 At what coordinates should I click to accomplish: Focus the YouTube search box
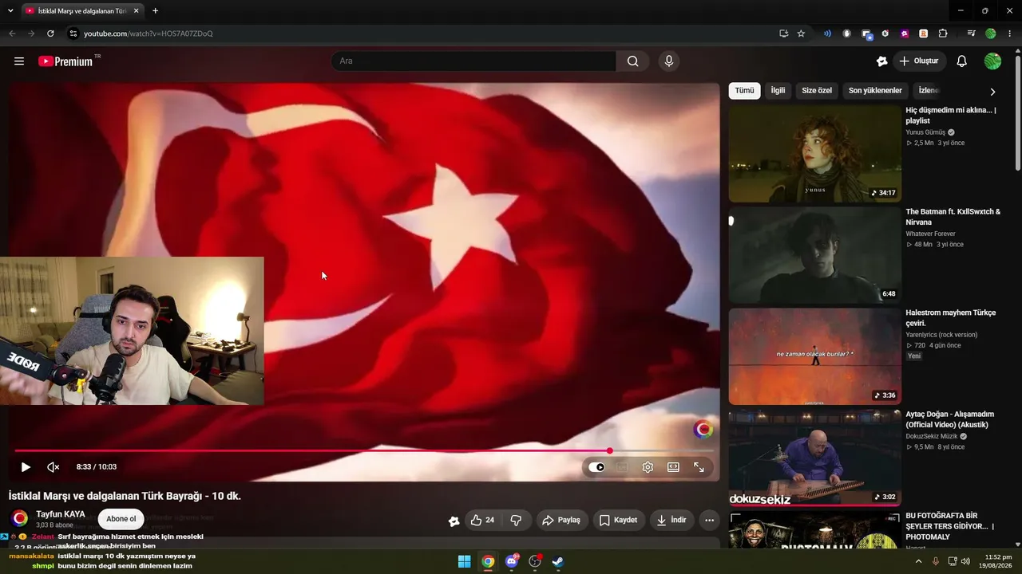pos(474,61)
